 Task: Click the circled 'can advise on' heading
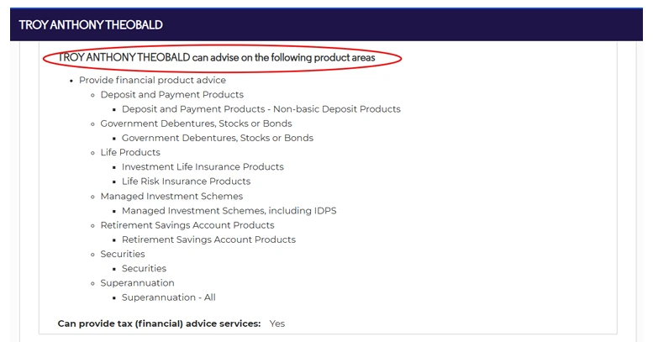coord(217,57)
